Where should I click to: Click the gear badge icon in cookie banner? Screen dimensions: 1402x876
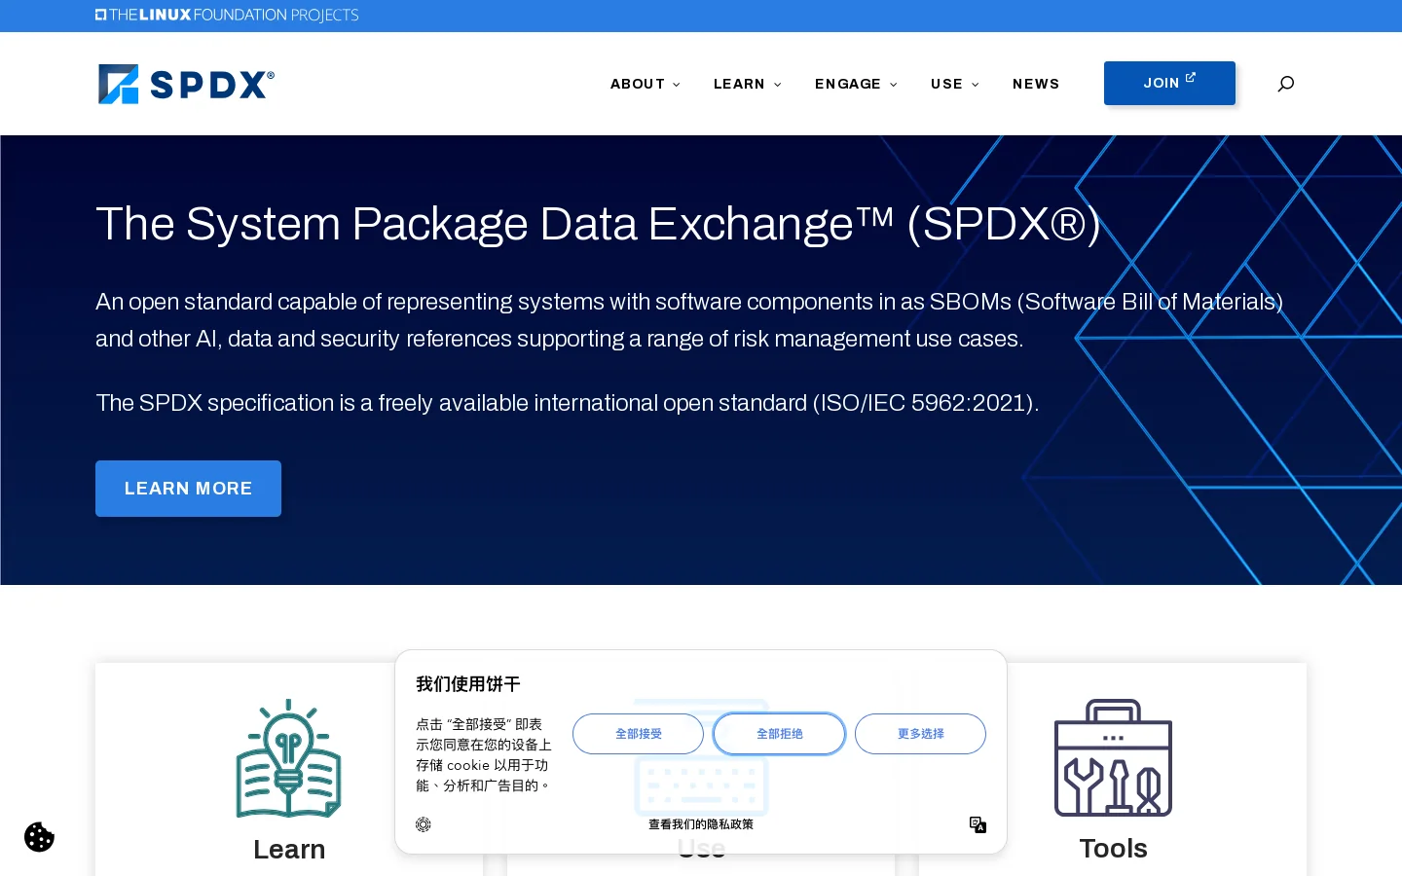point(423,824)
